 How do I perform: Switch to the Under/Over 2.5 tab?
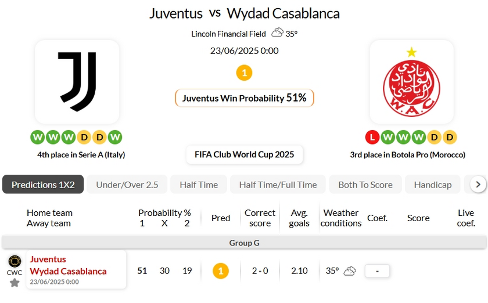(x=127, y=185)
